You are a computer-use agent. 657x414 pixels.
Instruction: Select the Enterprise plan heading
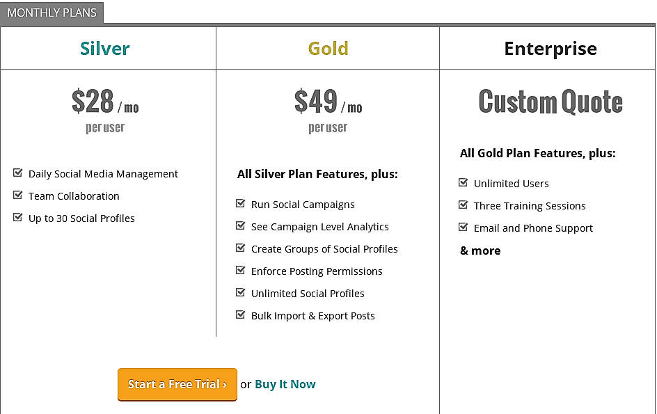point(551,49)
